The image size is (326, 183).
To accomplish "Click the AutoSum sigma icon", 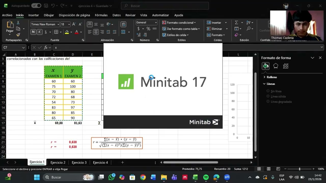I will pos(236,23).
